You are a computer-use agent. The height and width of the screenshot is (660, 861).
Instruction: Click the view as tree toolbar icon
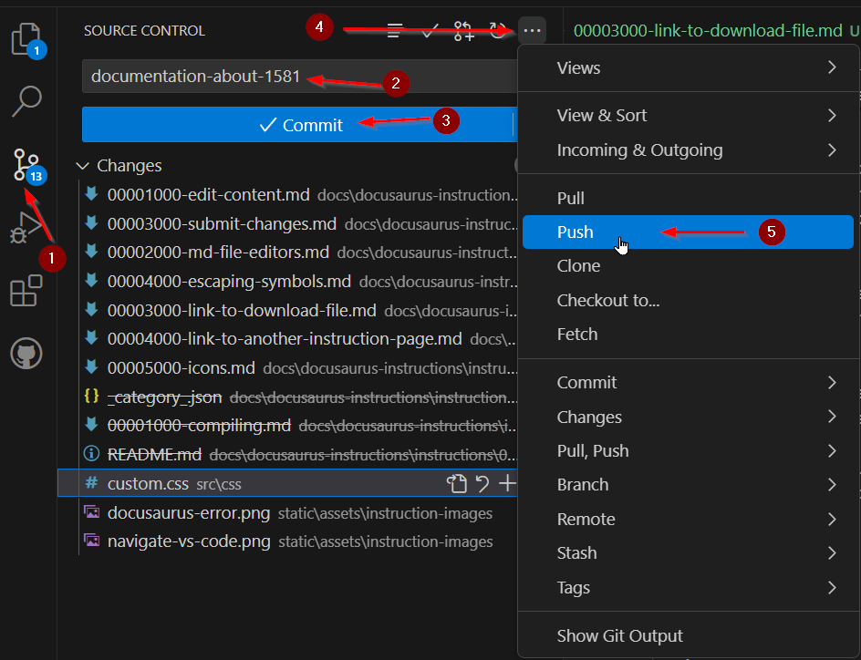coord(394,31)
